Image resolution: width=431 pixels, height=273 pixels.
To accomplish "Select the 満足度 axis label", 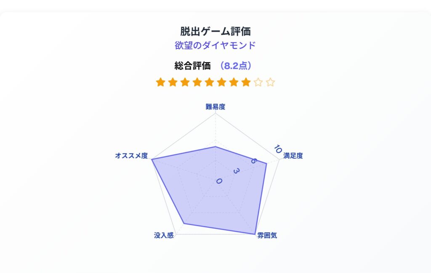I will [x=293, y=156].
